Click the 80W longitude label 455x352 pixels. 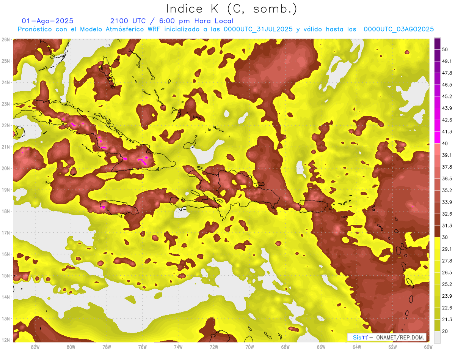coord(71,347)
